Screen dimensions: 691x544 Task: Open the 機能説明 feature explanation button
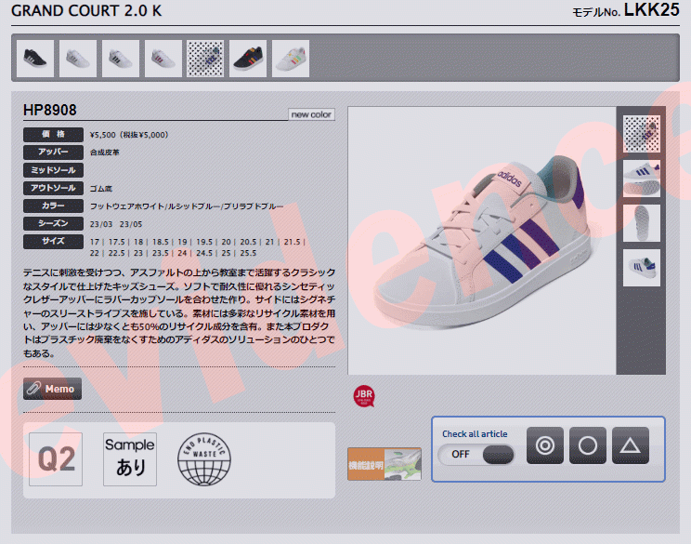click(x=385, y=464)
